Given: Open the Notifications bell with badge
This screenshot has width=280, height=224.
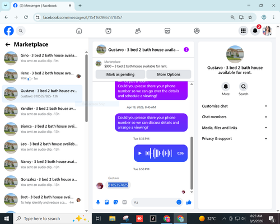Looking at the screenshot, I should [255, 31].
